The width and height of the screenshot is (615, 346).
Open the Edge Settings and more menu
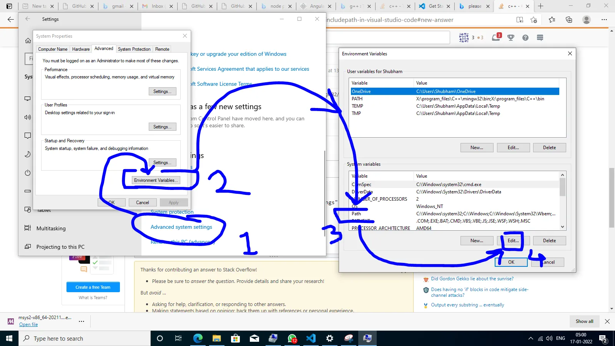604,20
